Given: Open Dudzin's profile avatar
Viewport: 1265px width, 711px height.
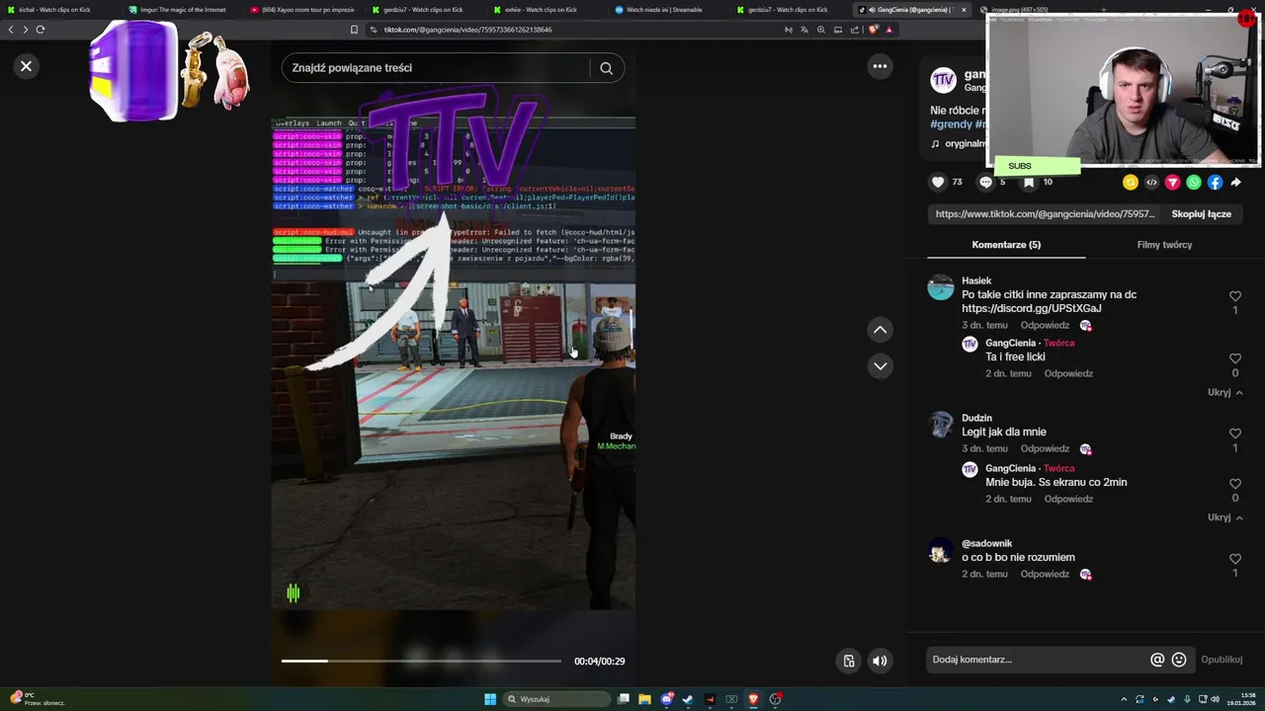Looking at the screenshot, I should (x=941, y=425).
